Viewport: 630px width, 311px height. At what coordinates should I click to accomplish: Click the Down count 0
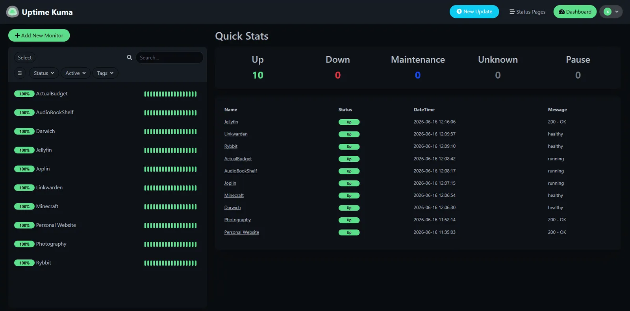338,75
